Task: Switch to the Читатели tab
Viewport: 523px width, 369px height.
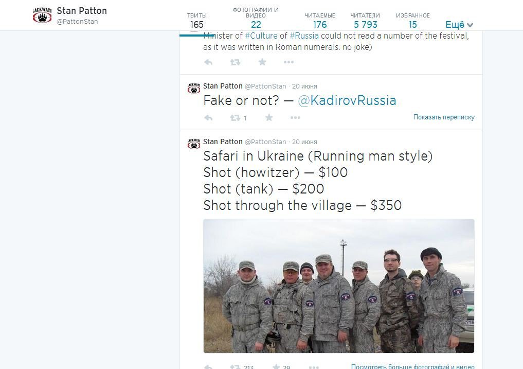Action: 365,21
